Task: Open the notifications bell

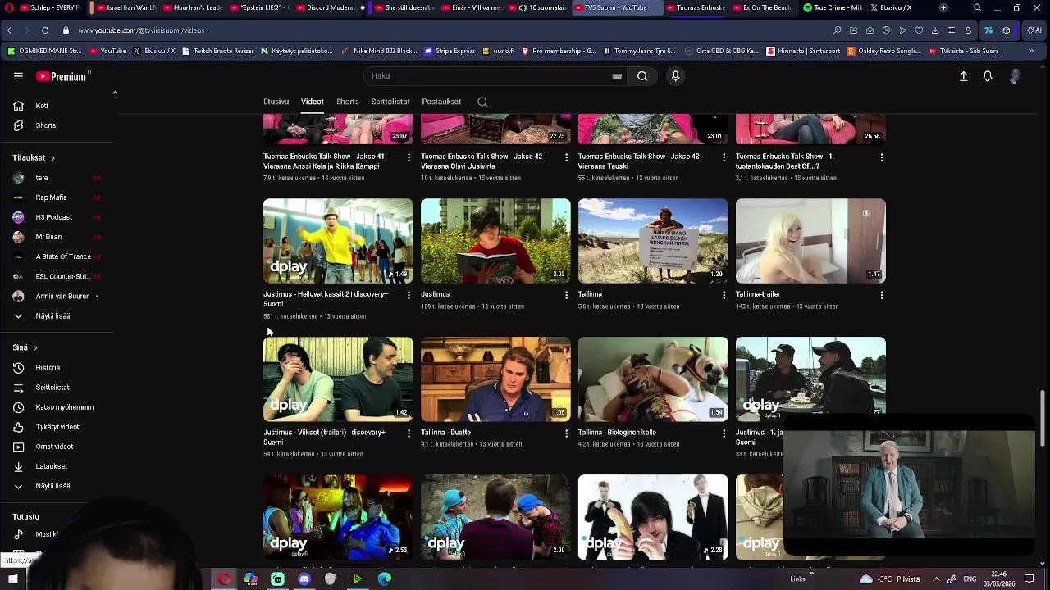Action: click(x=988, y=76)
